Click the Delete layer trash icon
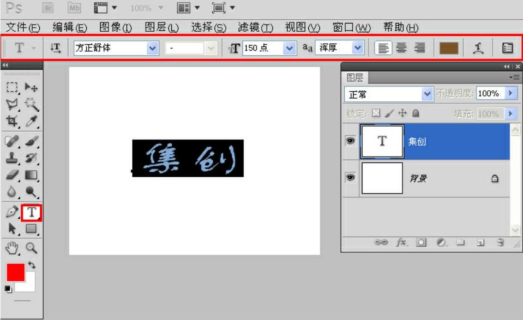 (500, 242)
